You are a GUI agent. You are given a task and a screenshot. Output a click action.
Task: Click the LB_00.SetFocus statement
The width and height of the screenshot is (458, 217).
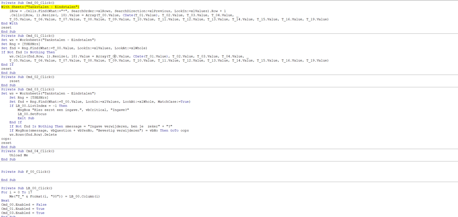coord(32,114)
